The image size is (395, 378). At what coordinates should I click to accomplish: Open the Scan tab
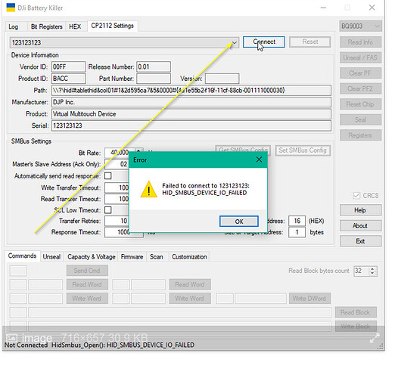click(157, 257)
